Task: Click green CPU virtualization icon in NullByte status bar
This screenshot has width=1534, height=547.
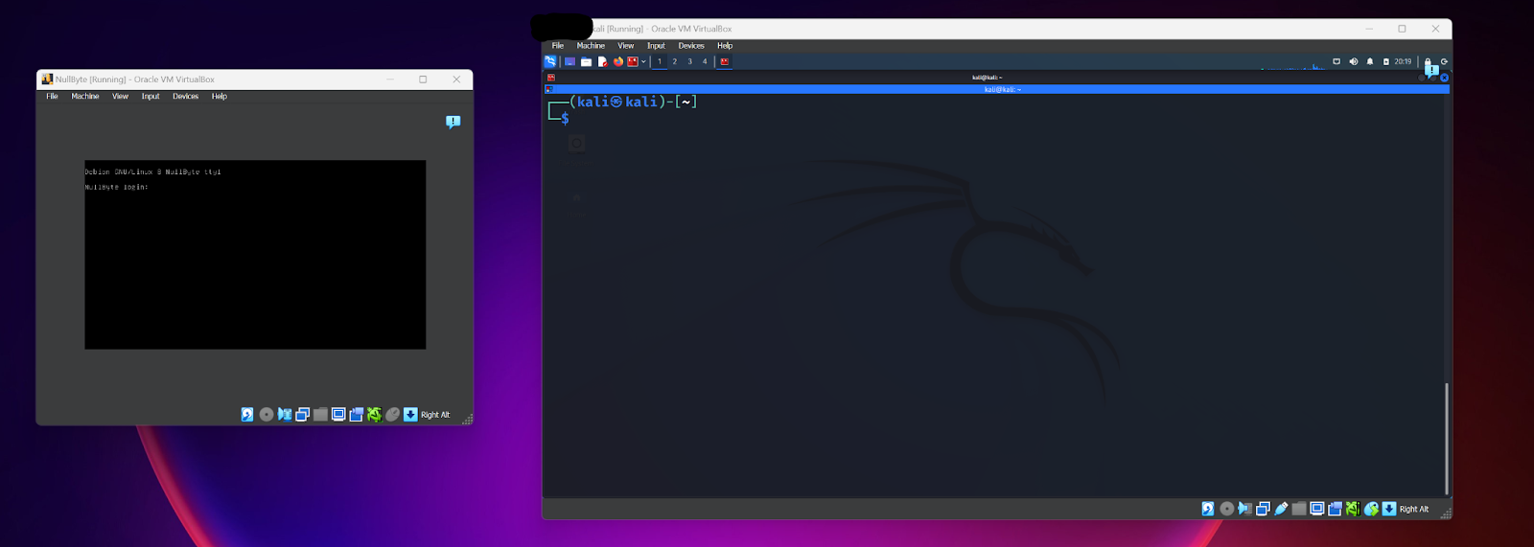Action: (x=374, y=415)
